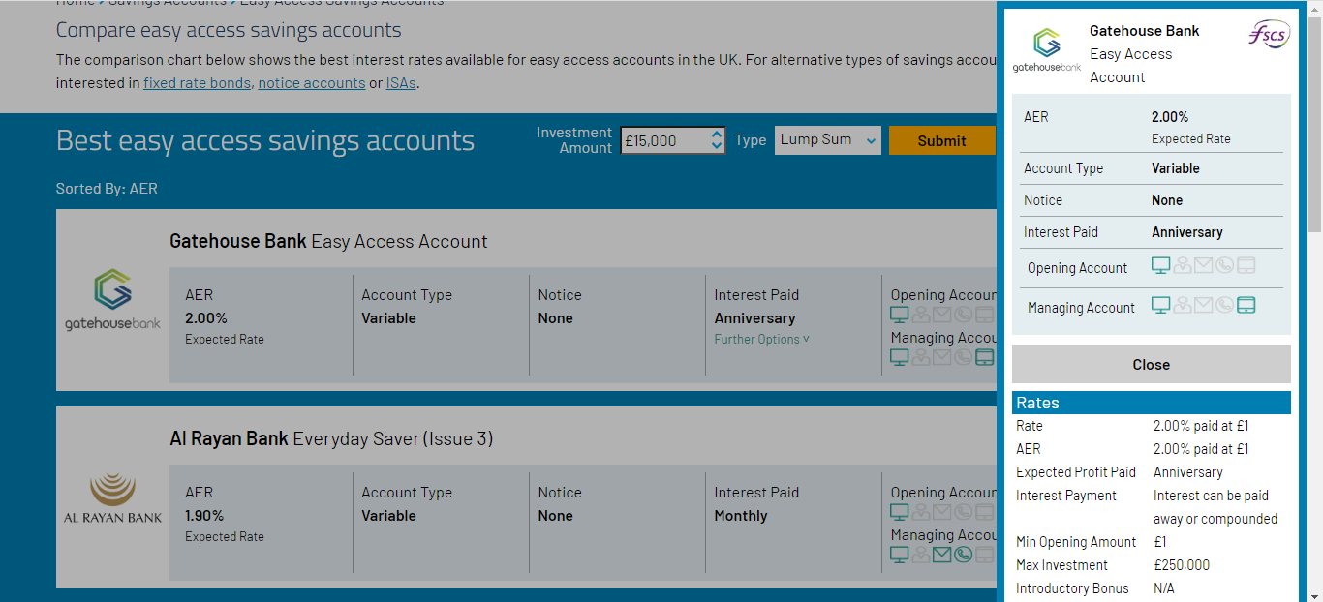
Task: Click the £250,000 Max Investment value
Action: pyautogui.click(x=1182, y=565)
